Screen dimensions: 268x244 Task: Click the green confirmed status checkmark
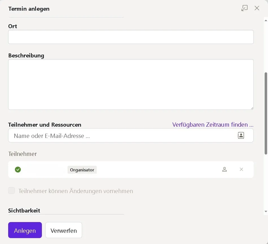click(18, 169)
